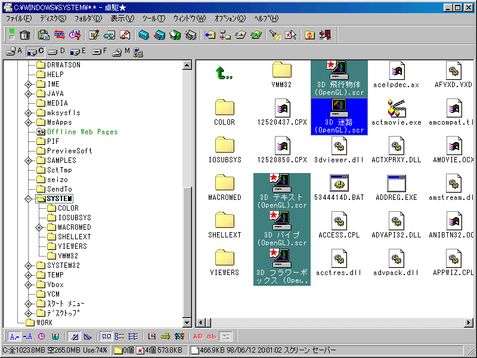The width and height of the screenshot is (477, 358).
Task: Click the yellow ruler icon on bottom toolbar
Action: click(x=166, y=336)
